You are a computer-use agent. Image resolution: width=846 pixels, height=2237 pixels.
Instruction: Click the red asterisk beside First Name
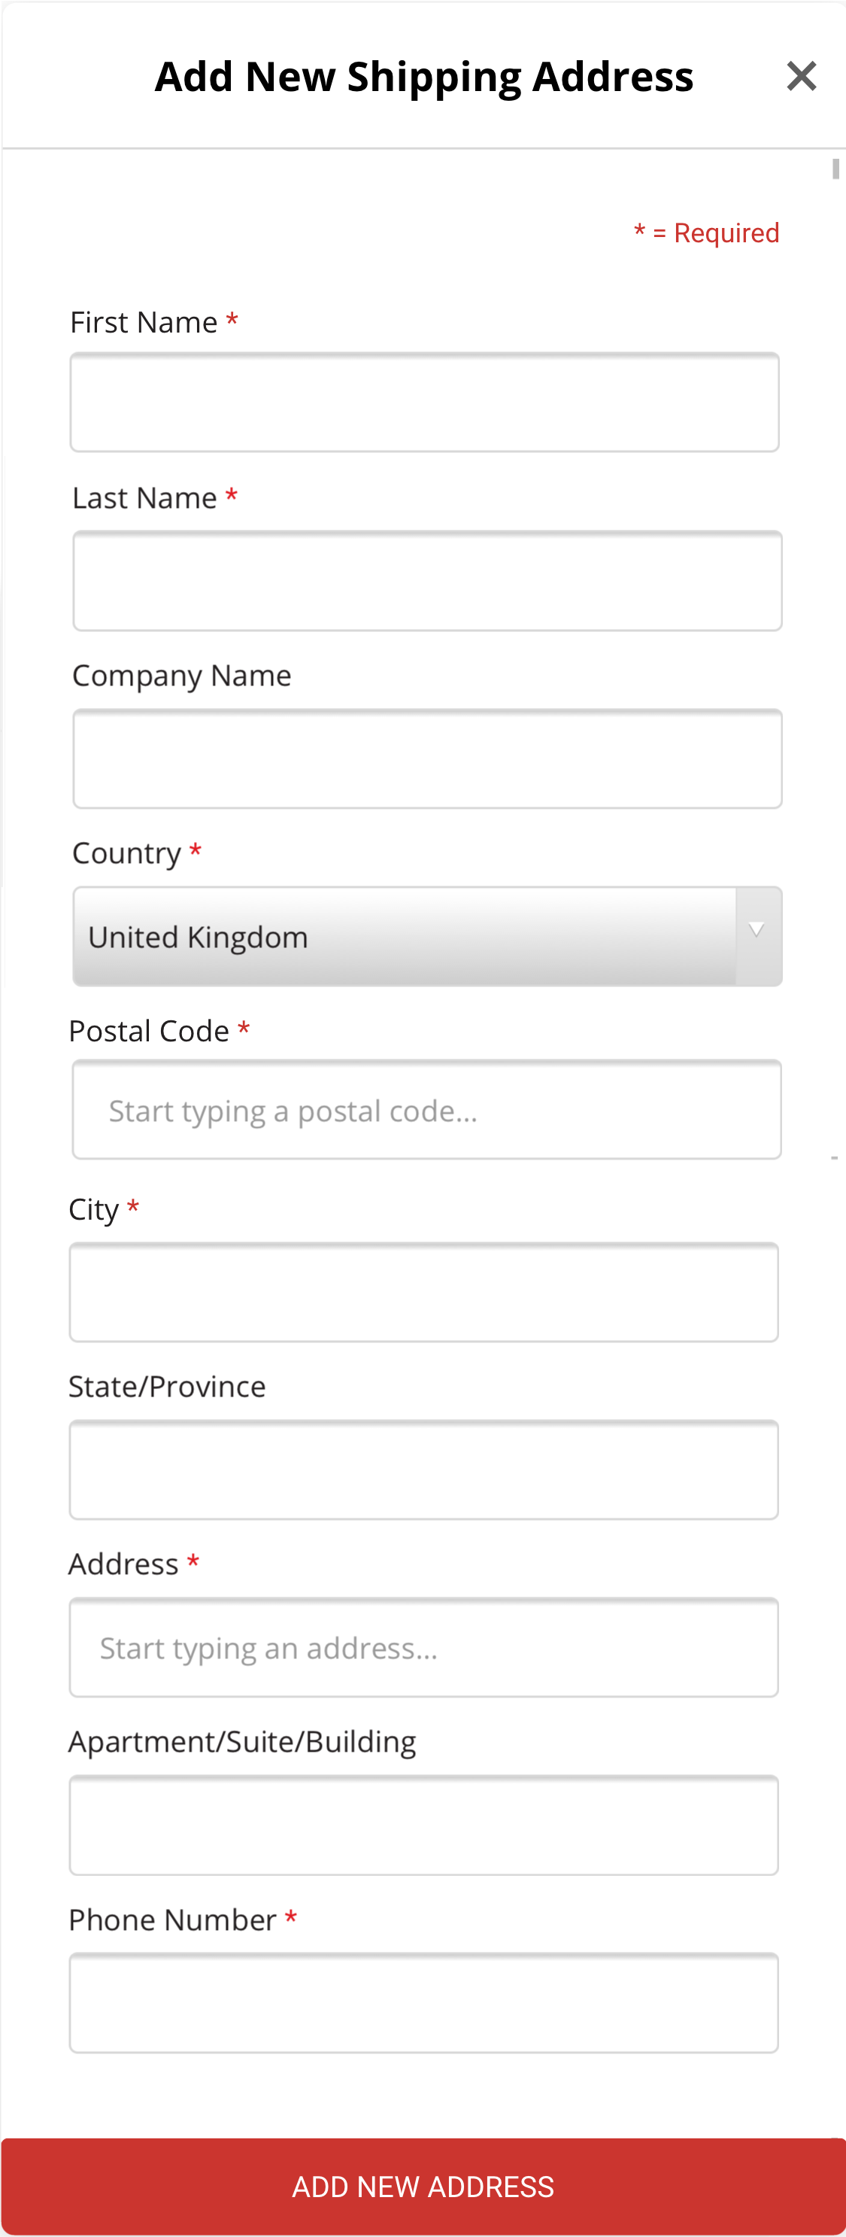point(232,321)
